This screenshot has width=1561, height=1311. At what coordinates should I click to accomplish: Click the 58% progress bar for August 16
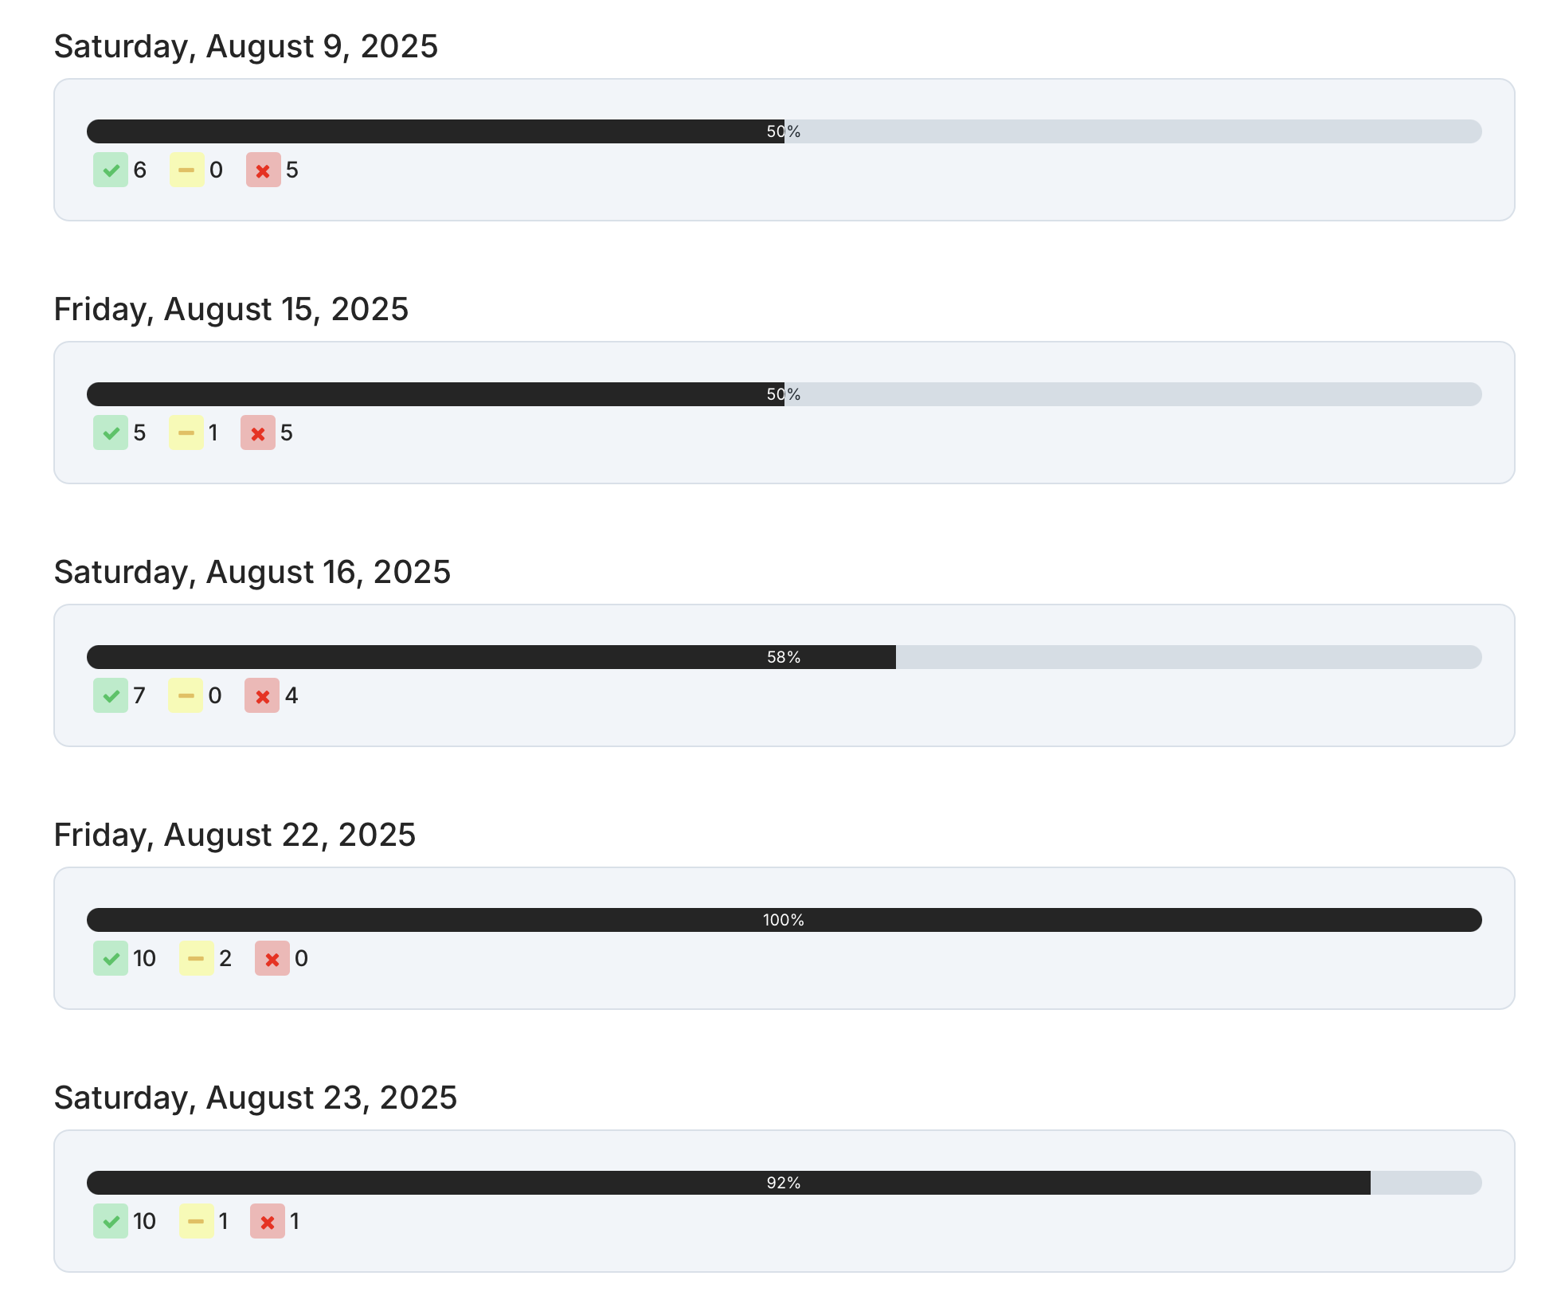click(x=784, y=656)
